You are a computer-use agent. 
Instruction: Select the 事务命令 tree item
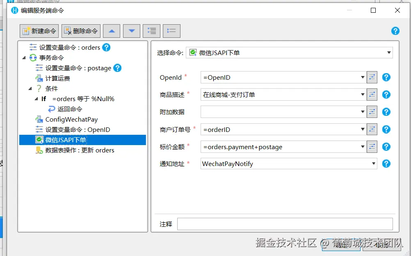[x=51, y=58]
